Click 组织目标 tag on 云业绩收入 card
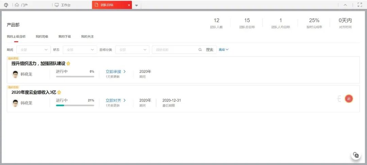The width and height of the screenshot is (367, 165). pyautogui.click(x=13, y=87)
